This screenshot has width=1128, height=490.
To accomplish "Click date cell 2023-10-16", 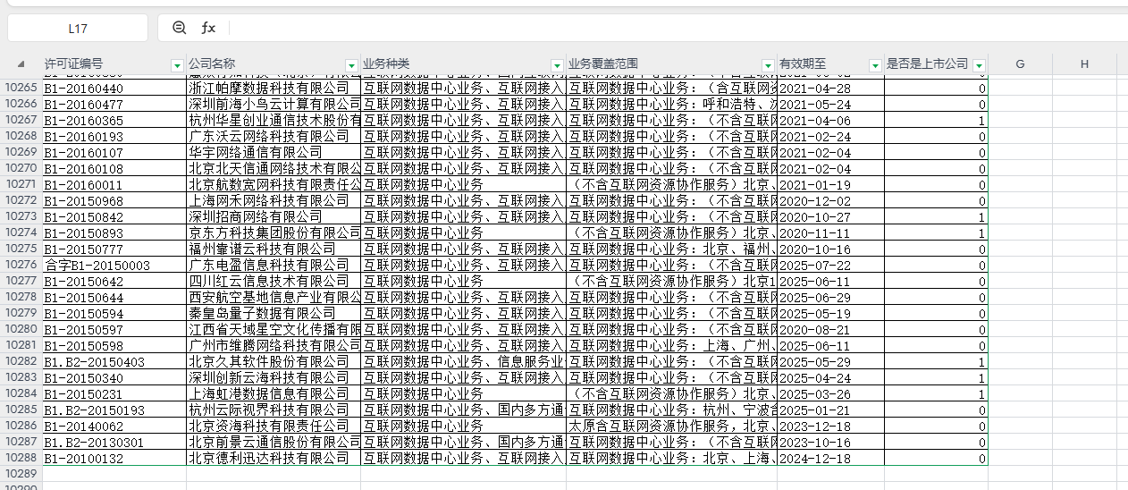I will pyautogui.click(x=830, y=443).
